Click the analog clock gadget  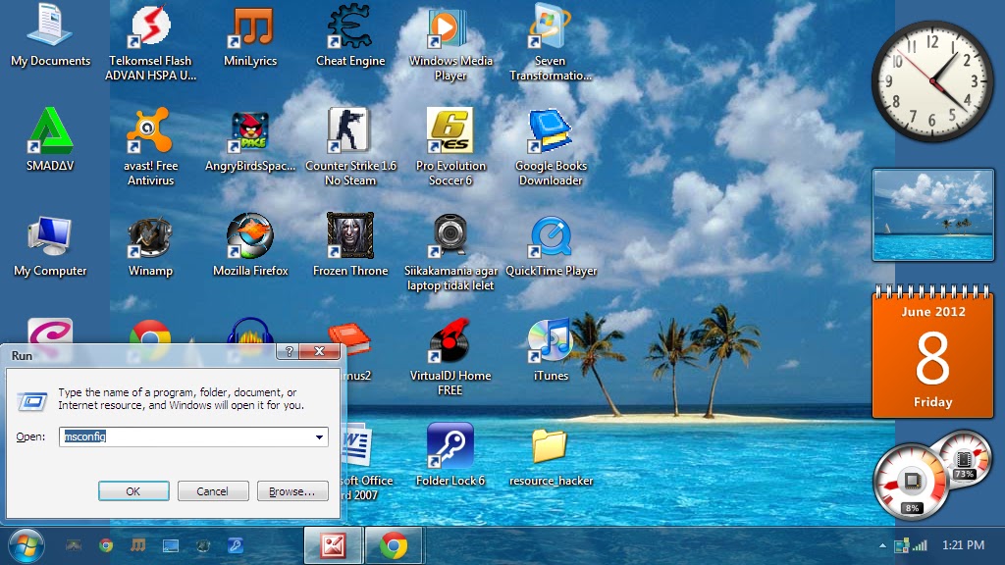tap(932, 81)
